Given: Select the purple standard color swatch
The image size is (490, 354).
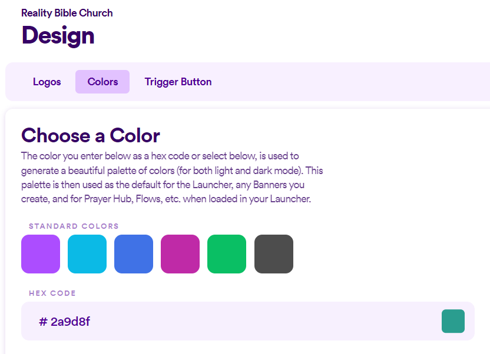Looking at the screenshot, I should [x=40, y=254].
